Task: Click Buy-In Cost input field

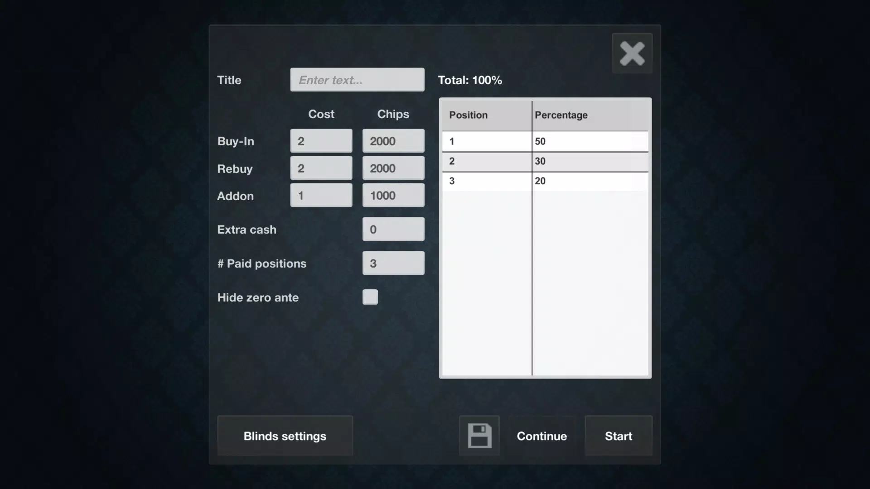Action: [321, 140]
